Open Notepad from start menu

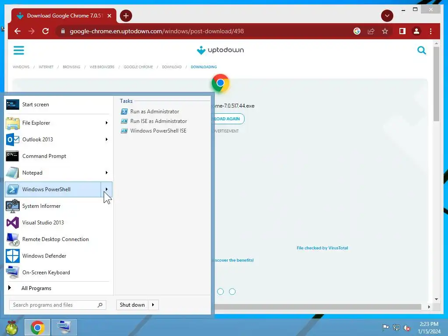click(53, 172)
